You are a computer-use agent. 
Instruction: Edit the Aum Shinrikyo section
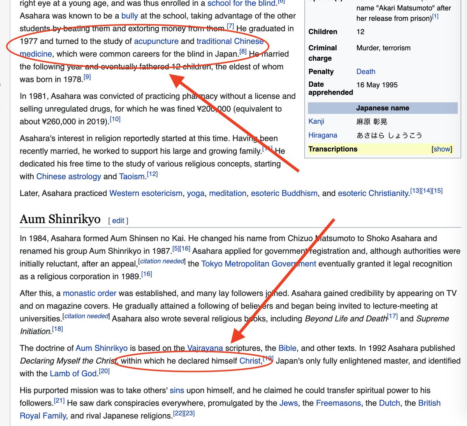pos(118,221)
